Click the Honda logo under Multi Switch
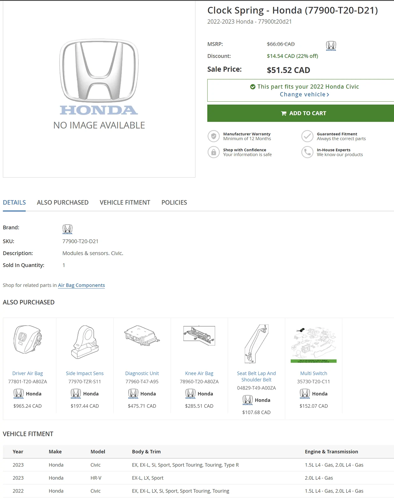 click(x=305, y=394)
